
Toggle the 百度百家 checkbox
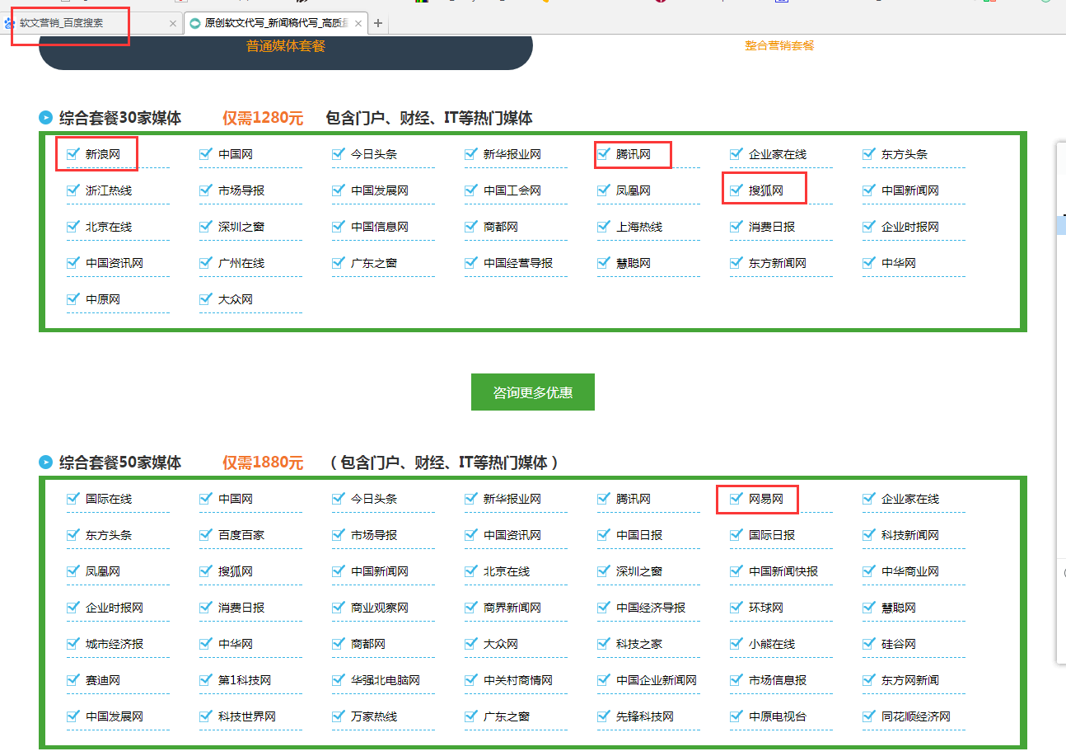(206, 534)
